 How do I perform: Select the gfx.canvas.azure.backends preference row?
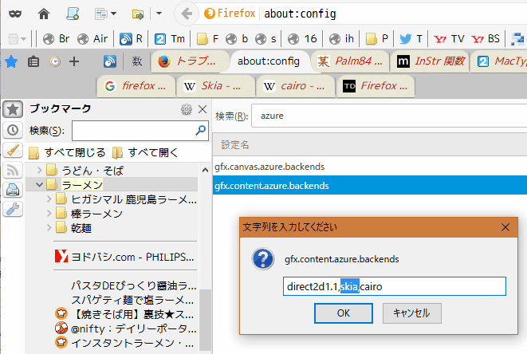coord(370,167)
